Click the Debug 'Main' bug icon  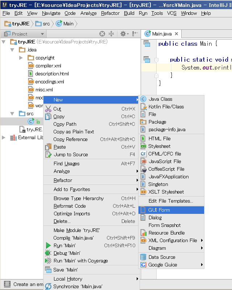tap(48, 253)
